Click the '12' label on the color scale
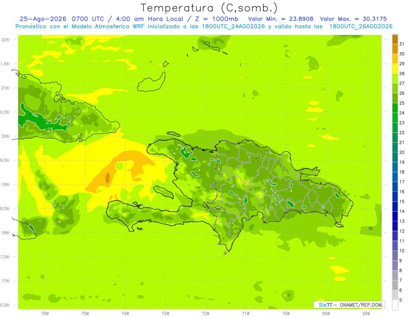This screenshot has width=411, height=318. 402,231
